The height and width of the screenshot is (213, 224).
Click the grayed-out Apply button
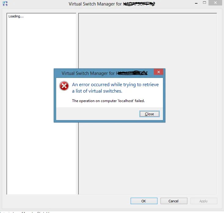(x=204, y=201)
